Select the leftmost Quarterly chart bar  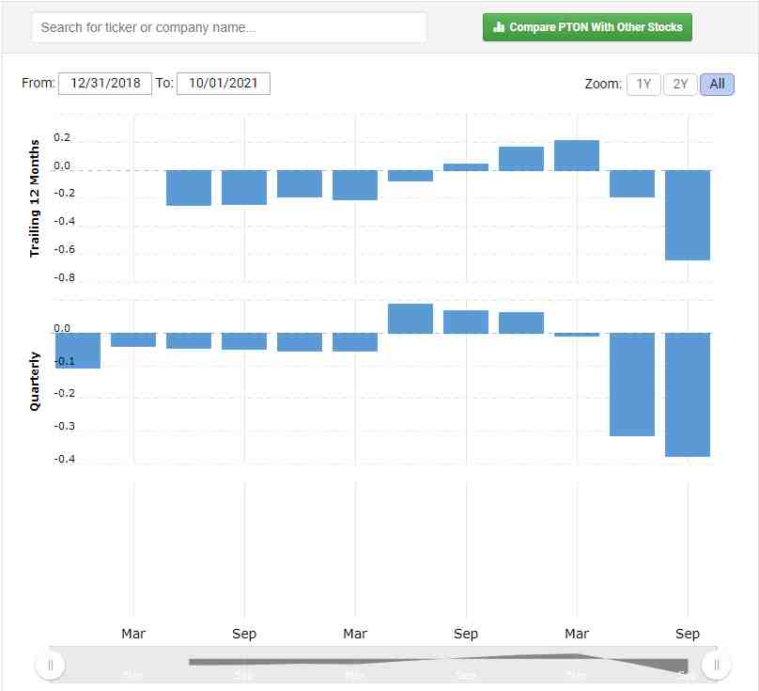click(78, 350)
